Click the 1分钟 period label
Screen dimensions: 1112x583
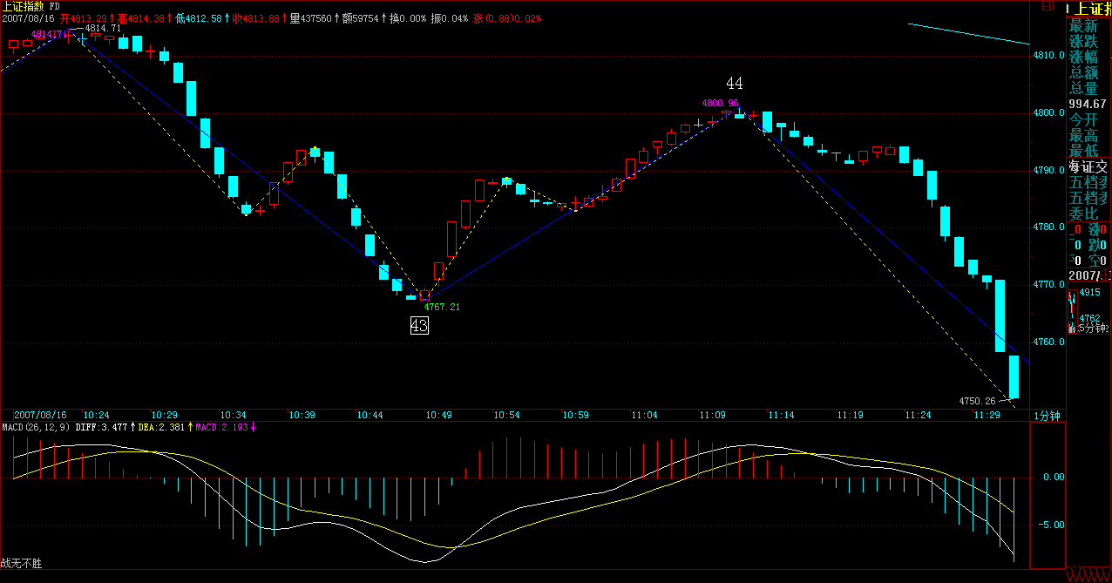pyautogui.click(x=1048, y=415)
